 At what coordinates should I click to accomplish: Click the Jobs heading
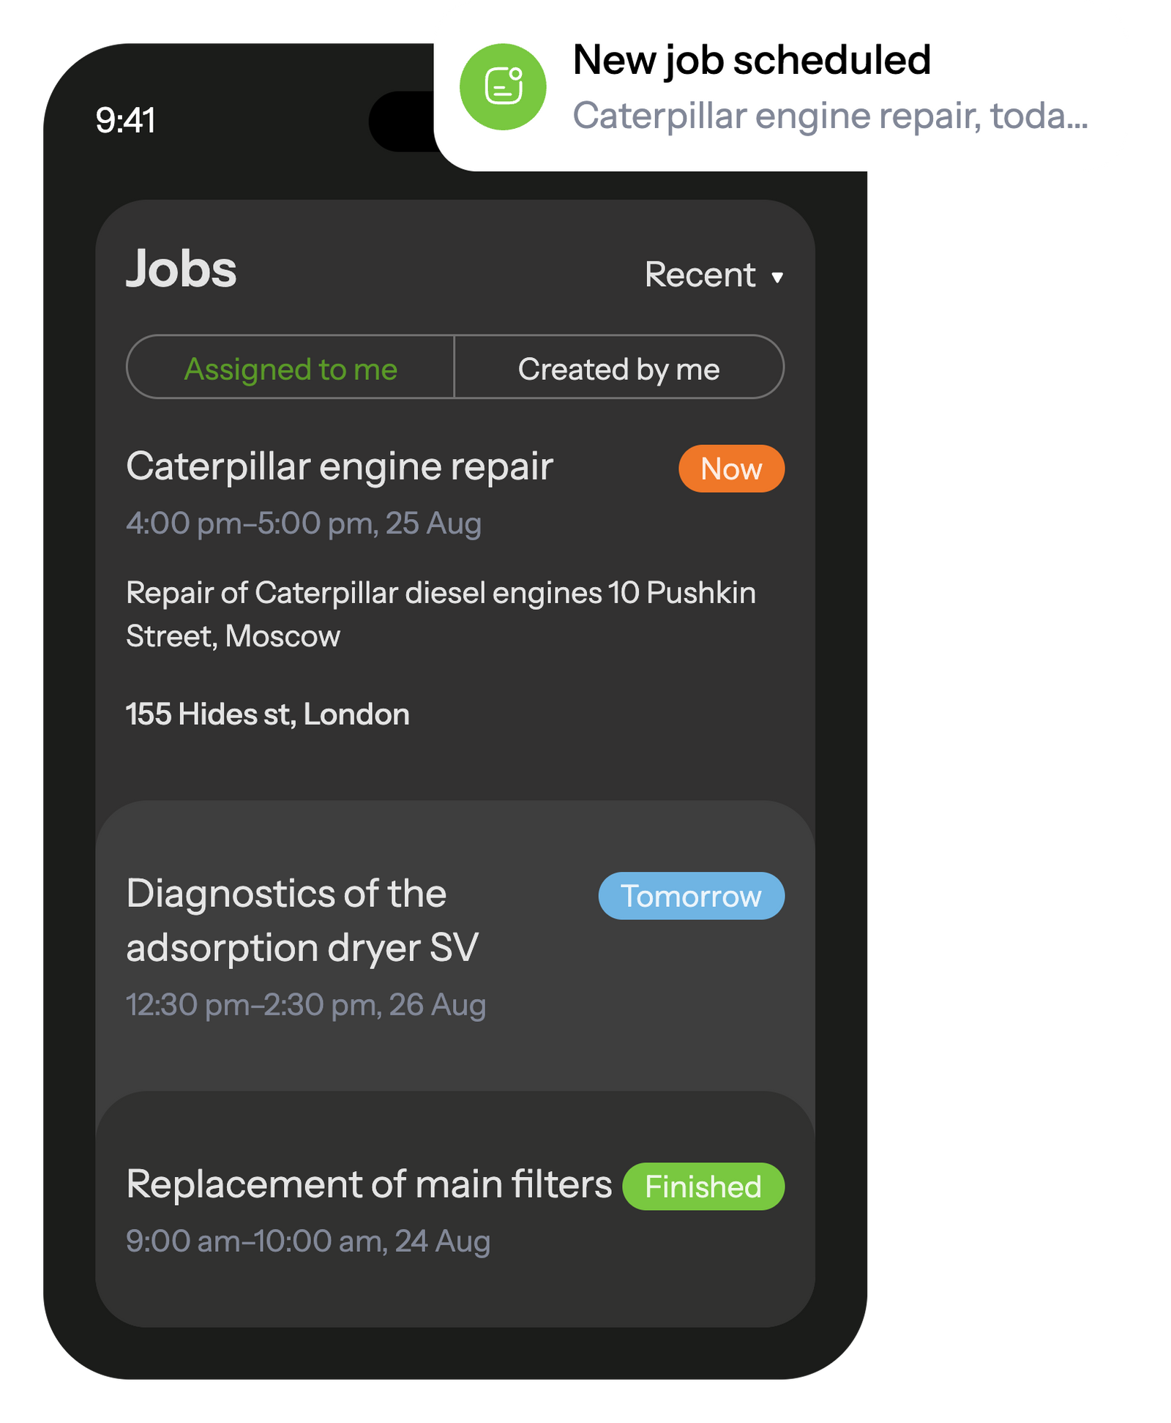[x=182, y=269]
